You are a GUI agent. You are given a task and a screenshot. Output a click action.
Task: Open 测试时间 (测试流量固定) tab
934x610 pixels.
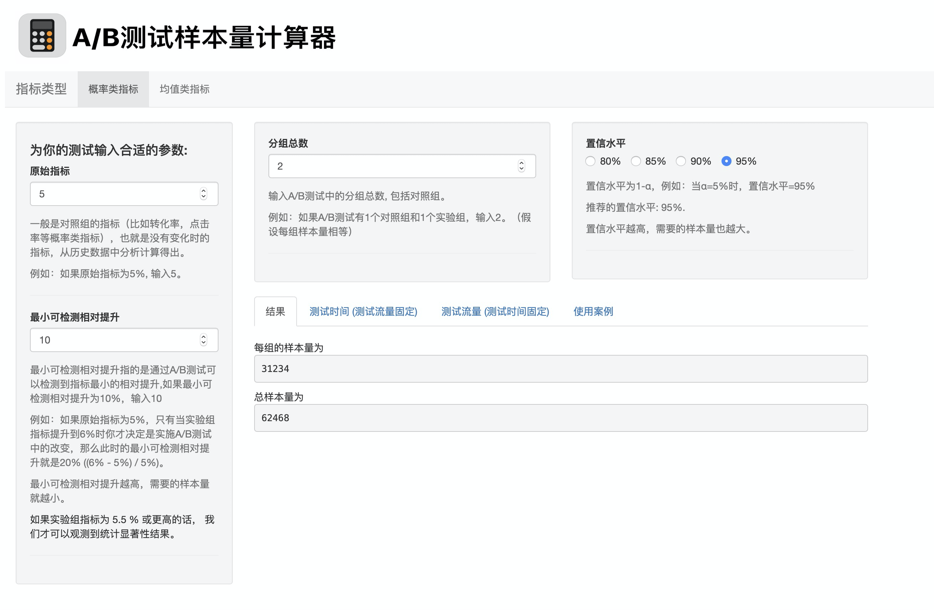[x=363, y=311]
